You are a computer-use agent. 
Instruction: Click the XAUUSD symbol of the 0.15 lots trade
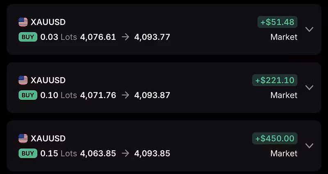tap(48, 138)
